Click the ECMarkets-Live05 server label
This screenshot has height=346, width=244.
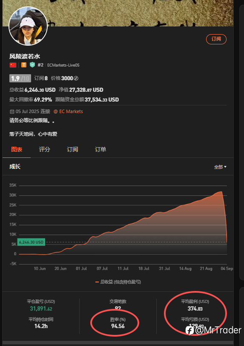[63, 65]
